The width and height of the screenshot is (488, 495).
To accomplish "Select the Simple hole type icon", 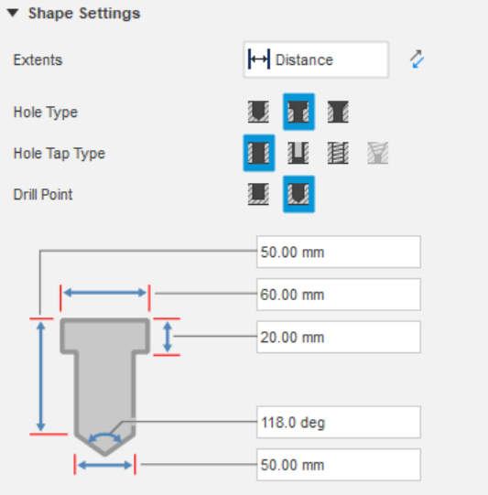I will click(258, 112).
